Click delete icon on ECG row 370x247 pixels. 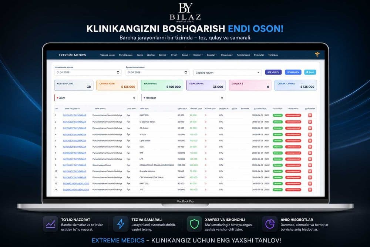[310, 147]
